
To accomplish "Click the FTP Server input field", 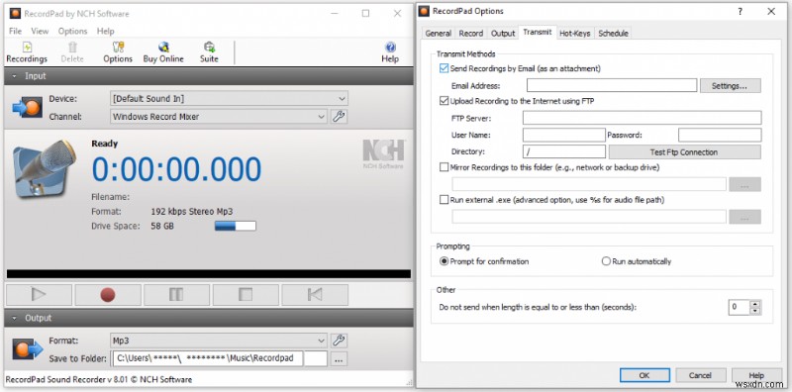I will tap(642, 118).
